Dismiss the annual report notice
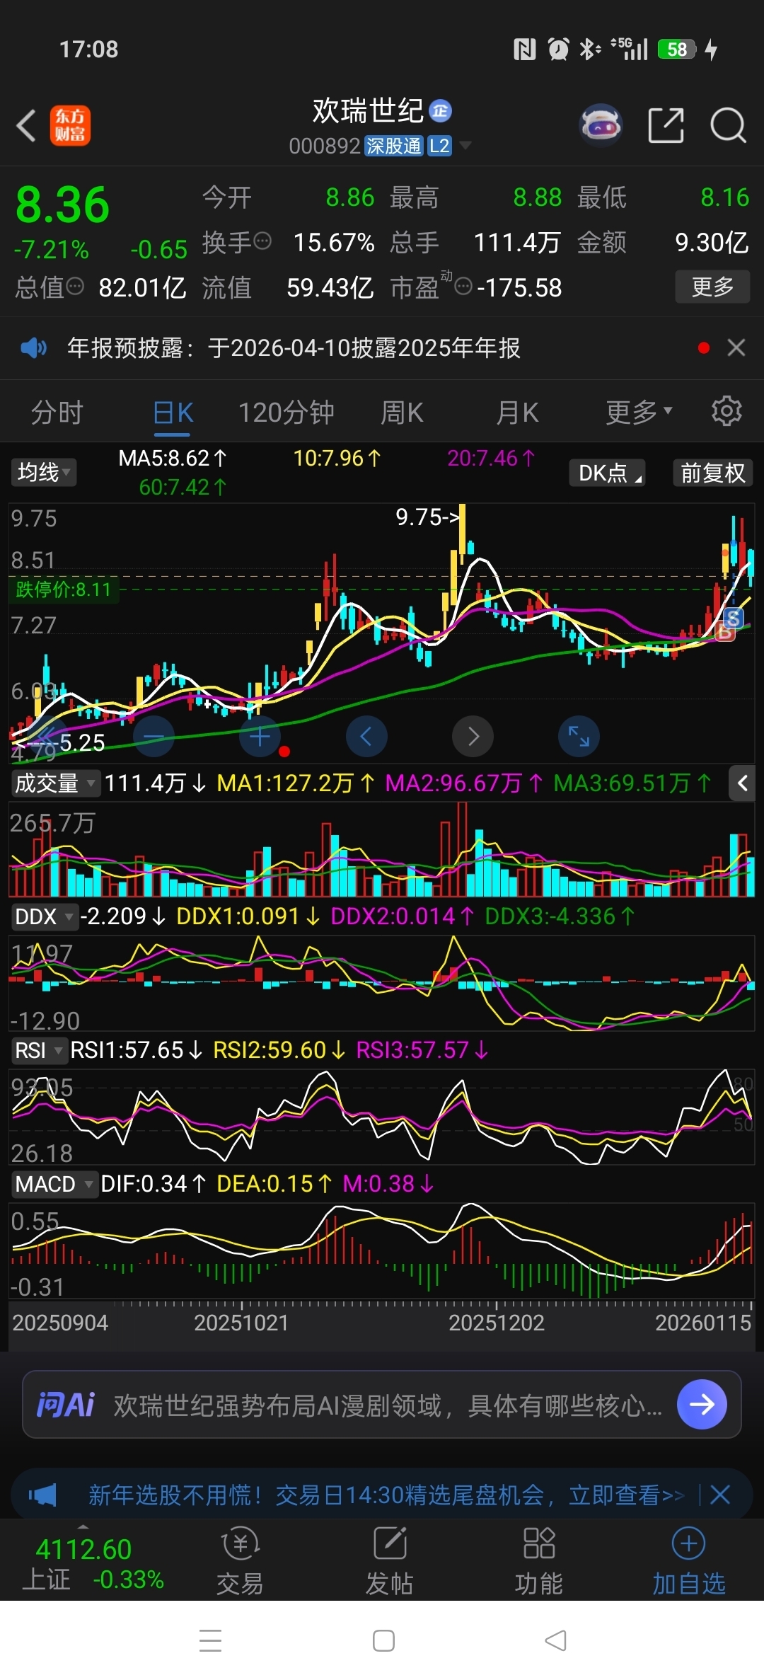 (x=736, y=347)
